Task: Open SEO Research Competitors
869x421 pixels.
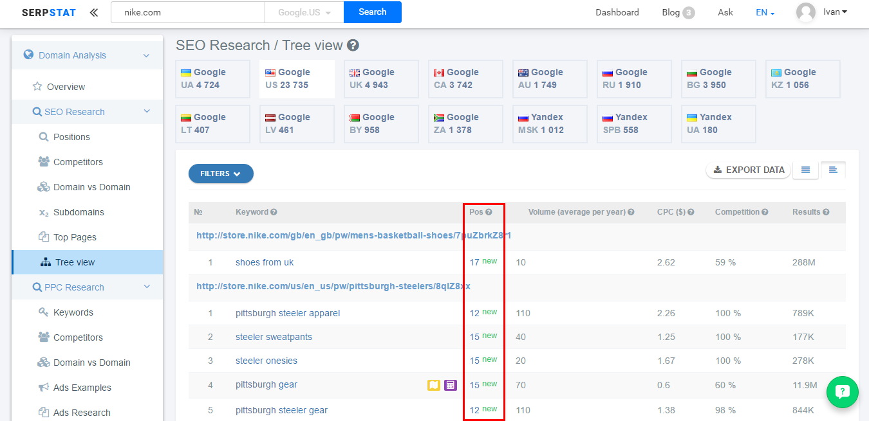Action: [x=78, y=162]
